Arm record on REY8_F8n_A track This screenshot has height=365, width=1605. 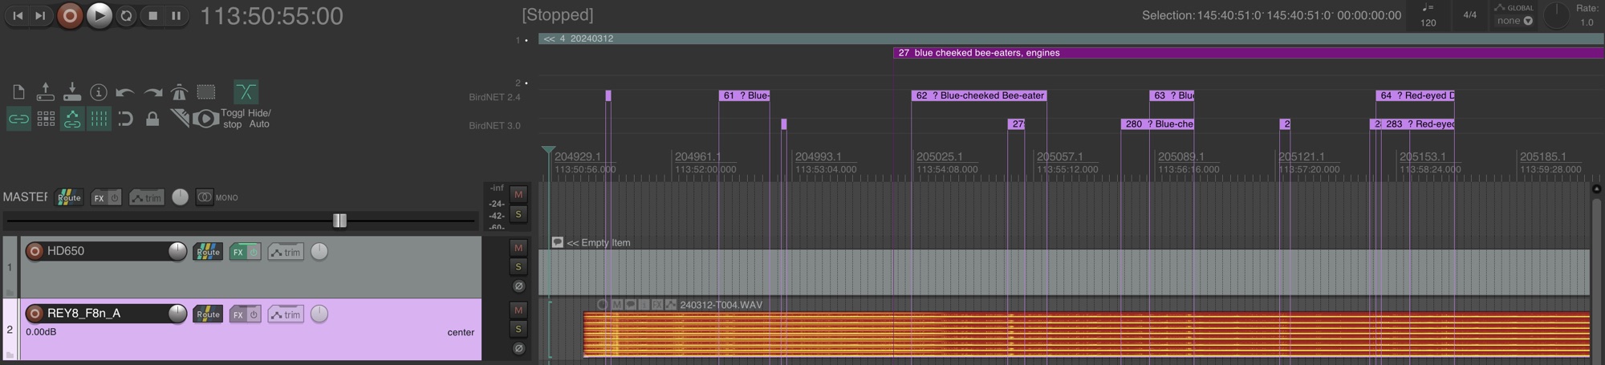click(35, 314)
